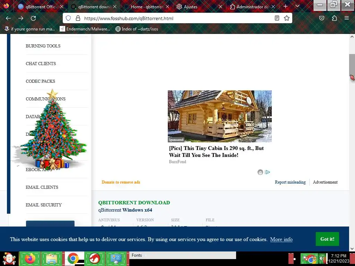Bookmark this page with the star icon
Viewport: 355px width, 266px height.
(x=287, y=18)
